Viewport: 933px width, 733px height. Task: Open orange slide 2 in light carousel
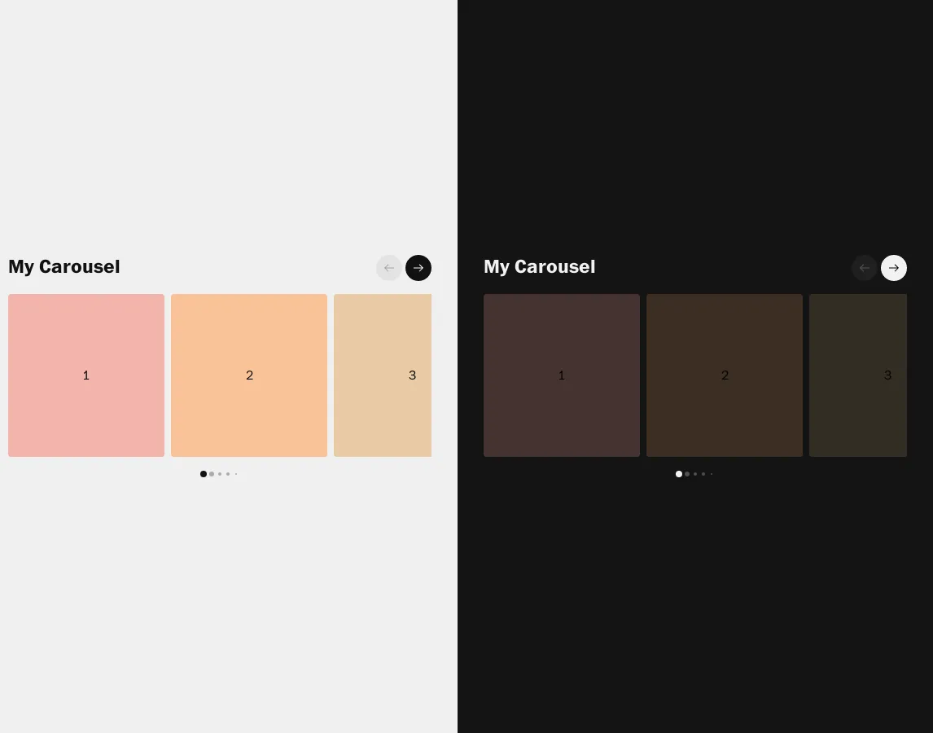coord(249,375)
